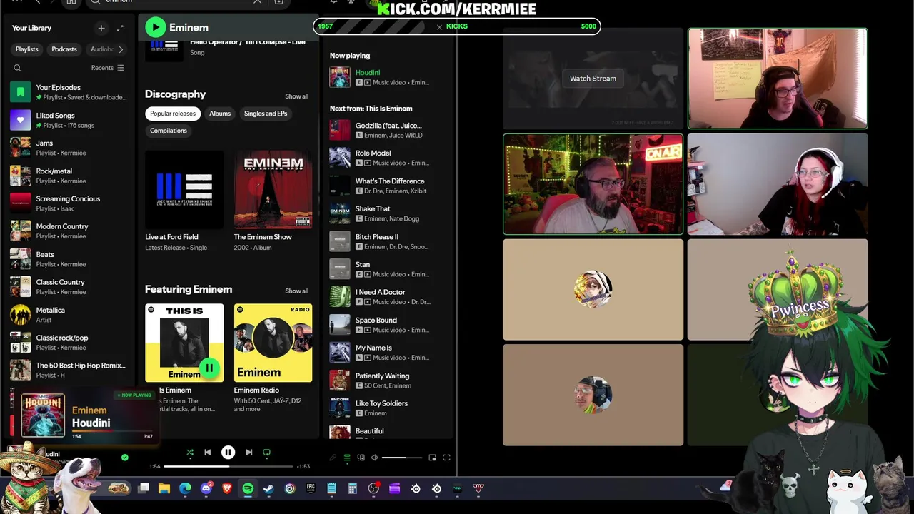The height and width of the screenshot is (514, 914).
Task: Open the connect to a device icon
Action: (361, 458)
